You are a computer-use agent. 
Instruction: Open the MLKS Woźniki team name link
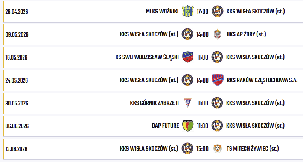coord(162,12)
